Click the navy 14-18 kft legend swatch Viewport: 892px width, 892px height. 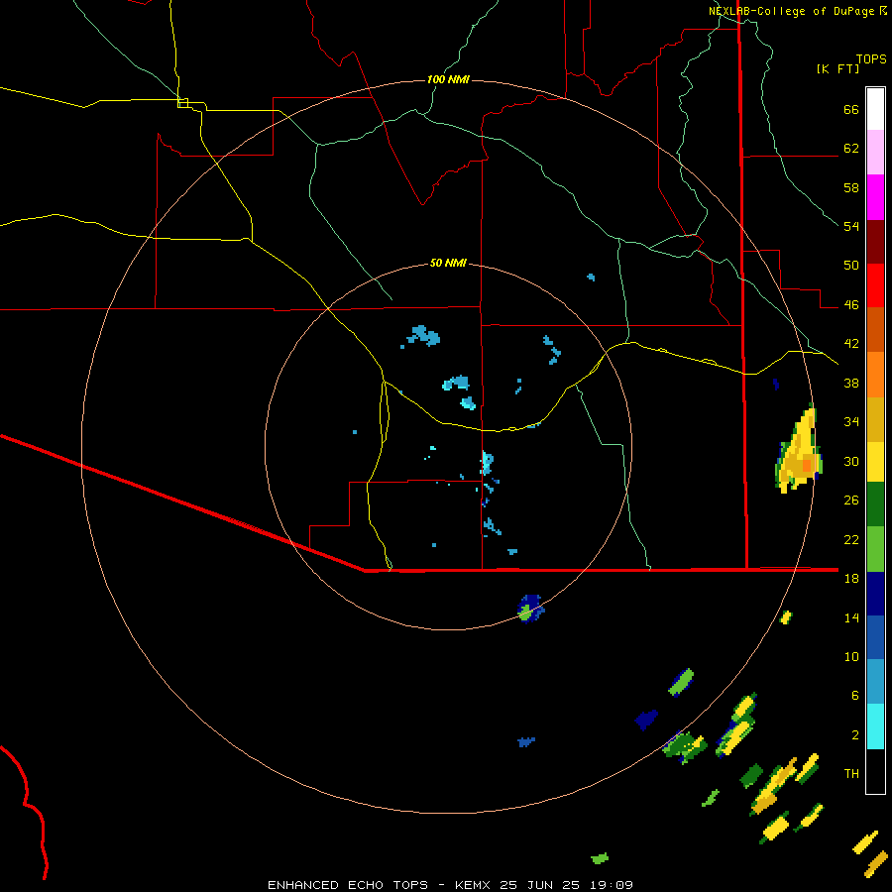[875, 594]
